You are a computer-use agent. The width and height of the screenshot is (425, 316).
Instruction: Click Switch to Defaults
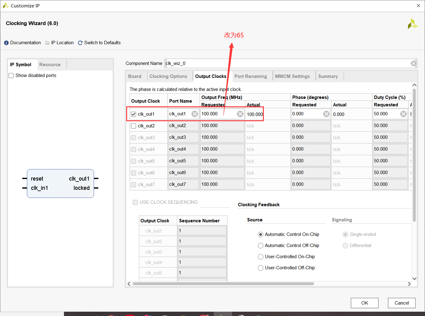[x=102, y=43]
